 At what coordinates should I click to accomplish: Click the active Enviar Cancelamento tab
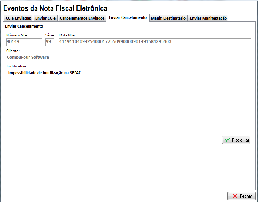coord(128,17)
